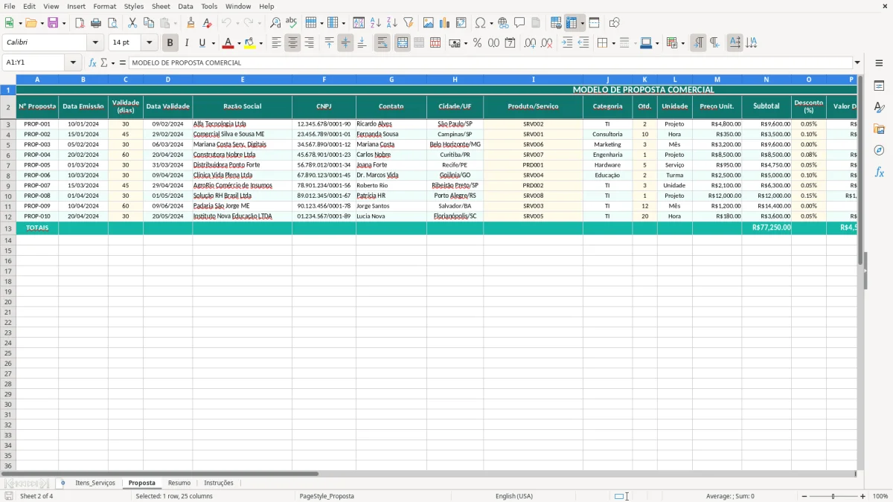Click Export as PDF icon
The height and width of the screenshot is (502, 893).
[80, 23]
